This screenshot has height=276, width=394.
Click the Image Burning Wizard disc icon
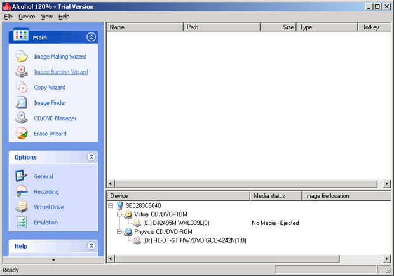click(x=22, y=72)
